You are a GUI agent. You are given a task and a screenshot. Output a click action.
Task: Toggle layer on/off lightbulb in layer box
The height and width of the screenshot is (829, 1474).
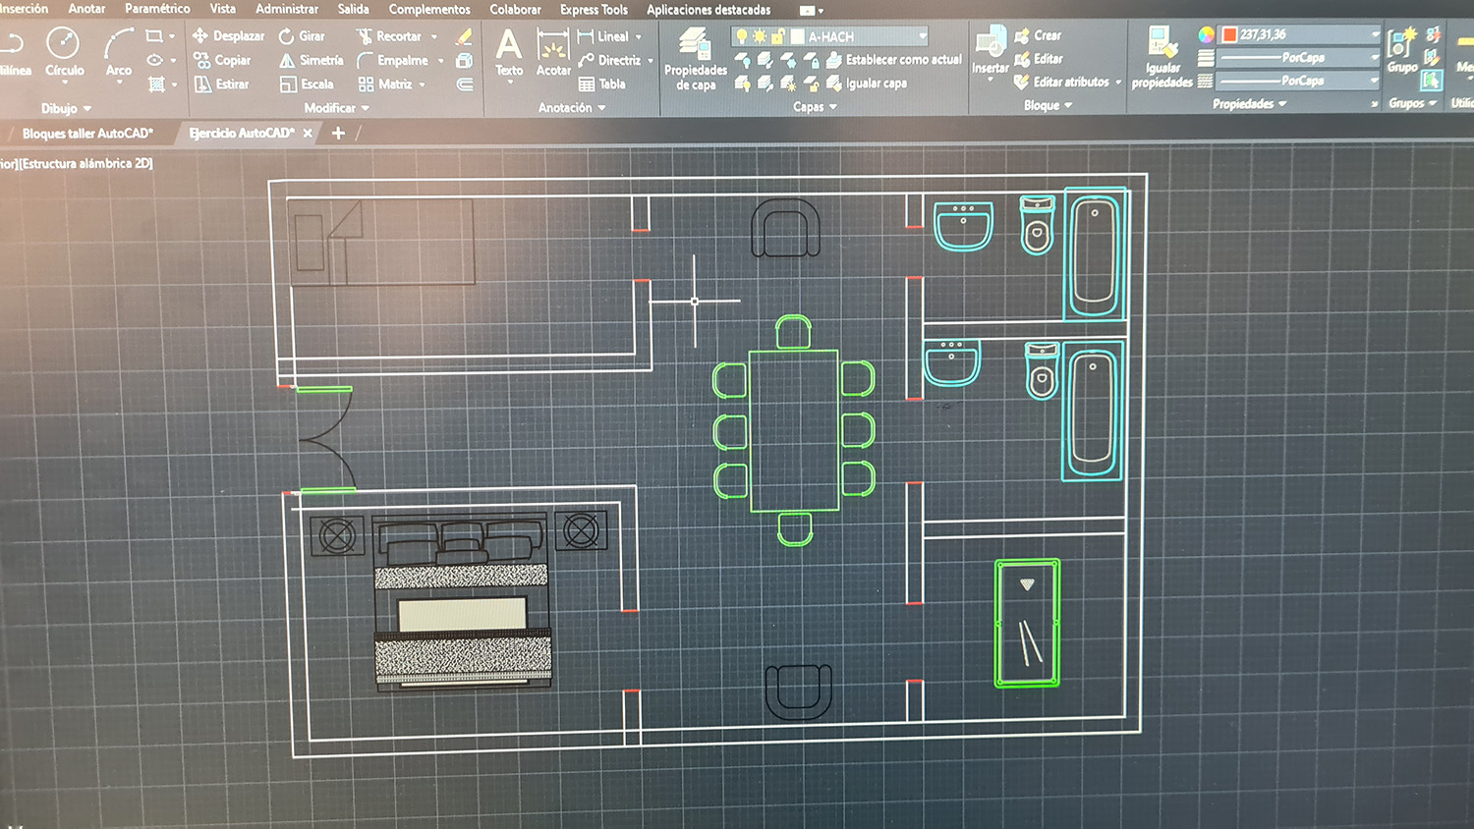point(741,36)
